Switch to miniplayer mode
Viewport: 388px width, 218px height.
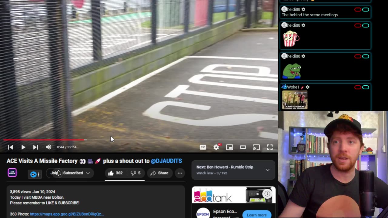[229, 147]
